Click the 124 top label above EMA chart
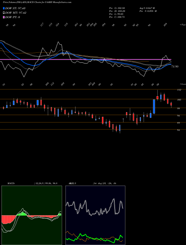The image size is (186, 245). click(57, 25)
